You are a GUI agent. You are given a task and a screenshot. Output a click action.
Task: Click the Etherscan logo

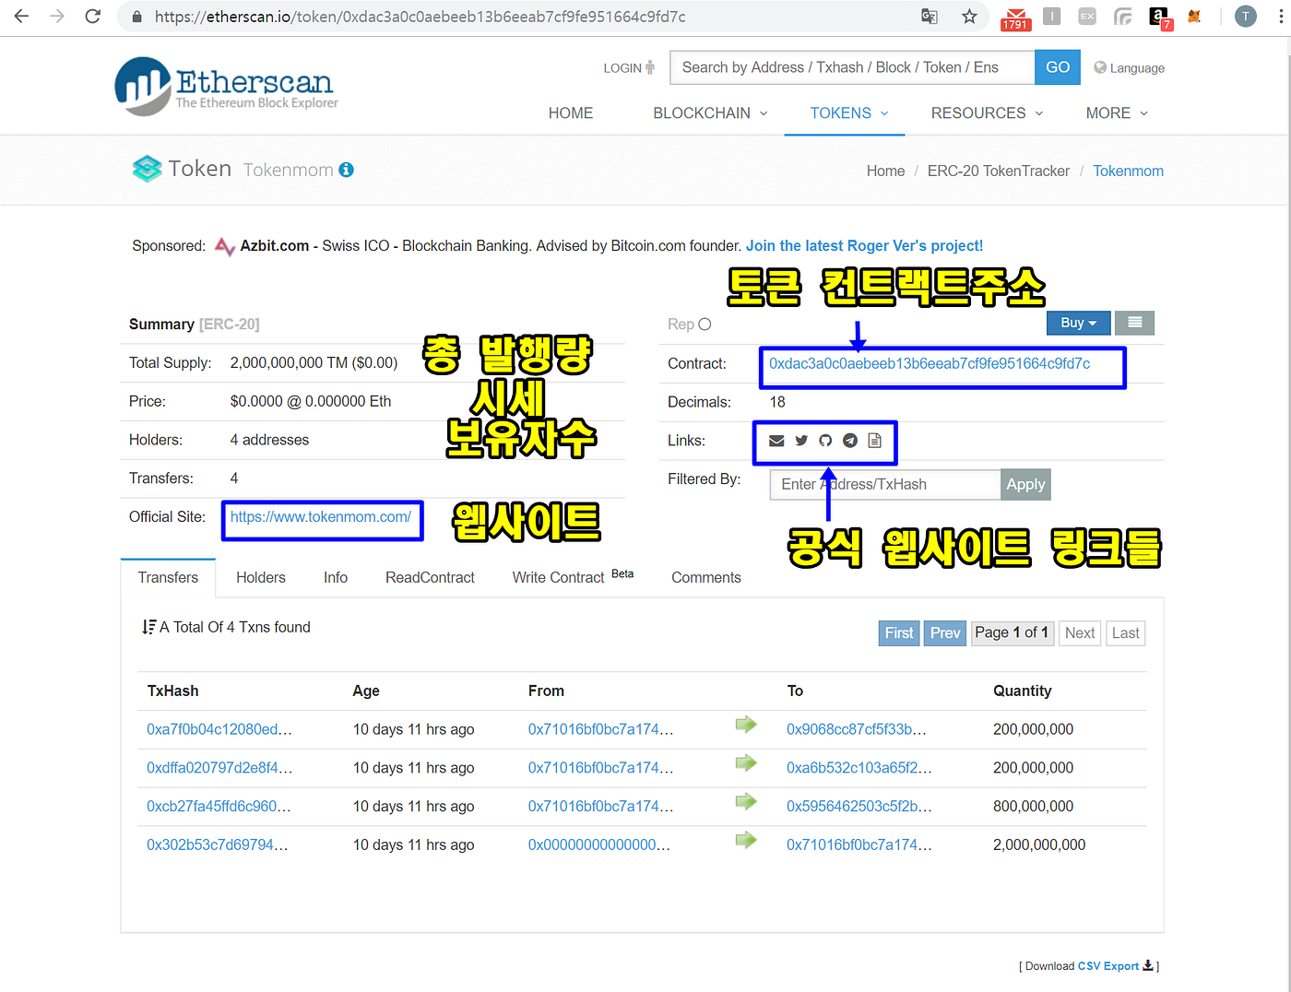pos(226,86)
